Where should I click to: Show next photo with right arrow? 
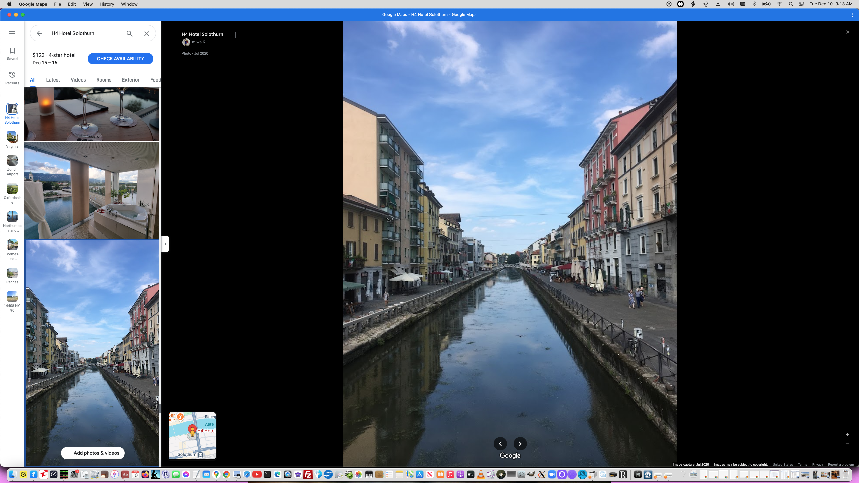click(x=520, y=444)
